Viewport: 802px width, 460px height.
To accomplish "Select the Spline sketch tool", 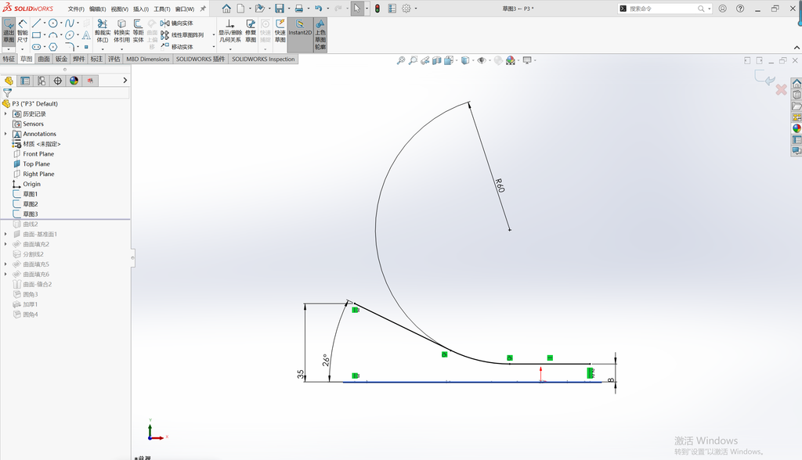I will (x=70, y=23).
